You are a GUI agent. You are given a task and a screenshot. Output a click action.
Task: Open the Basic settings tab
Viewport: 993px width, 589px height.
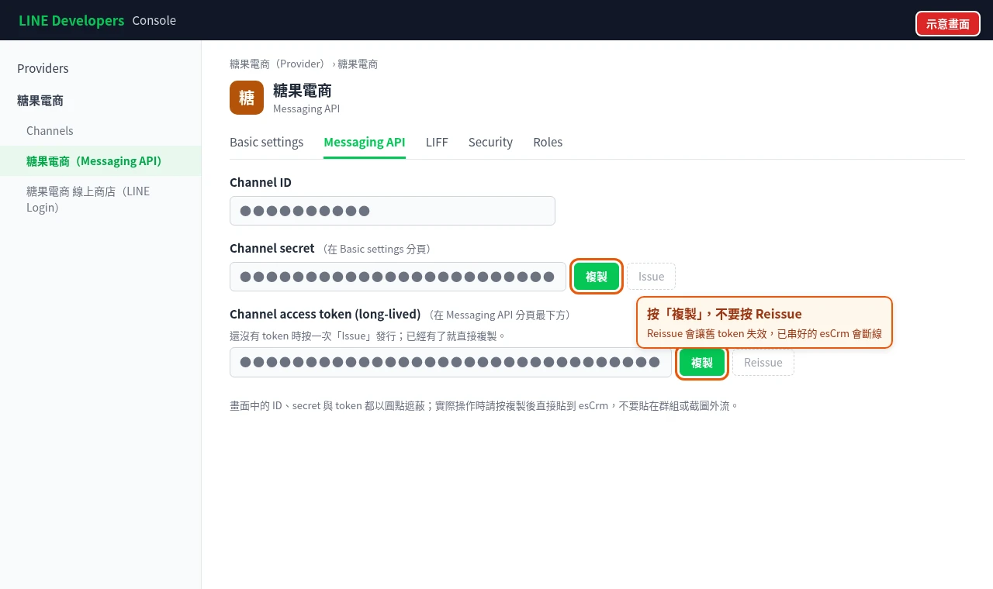[x=266, y=143]
